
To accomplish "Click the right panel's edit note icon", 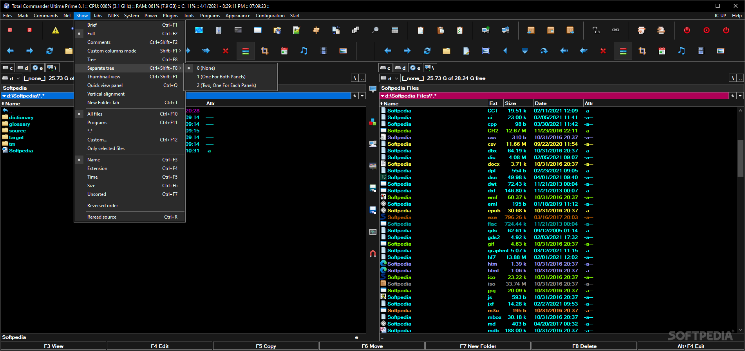I will [466, 51].
